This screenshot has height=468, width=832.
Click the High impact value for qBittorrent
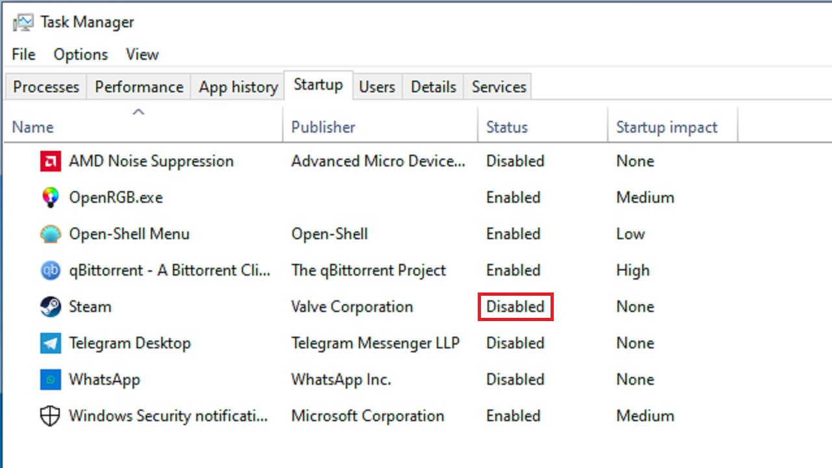tap(633, 270)
